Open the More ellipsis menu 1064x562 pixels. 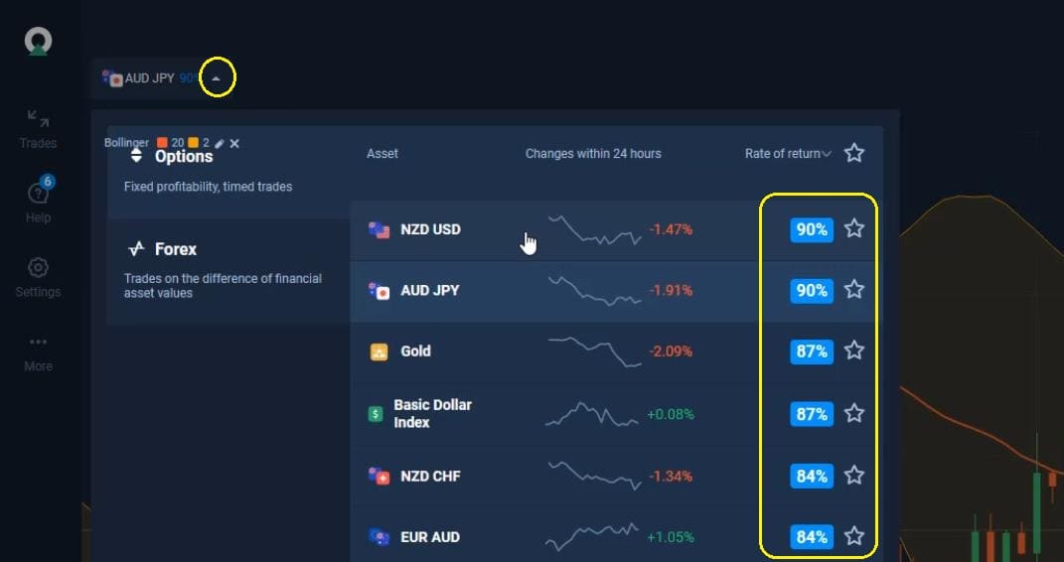click(x=38, y=353)
